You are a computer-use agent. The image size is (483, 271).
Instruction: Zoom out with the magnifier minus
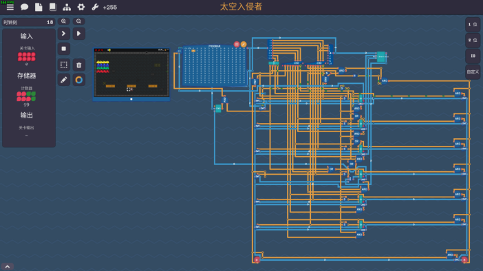(x=79, y=21)
